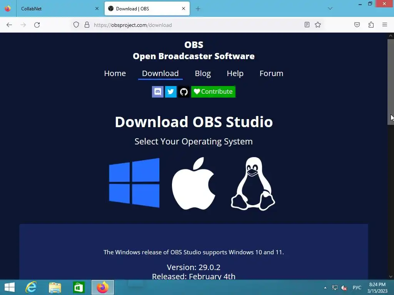This screenshot has height=295, width=394.
Task: Open the Windows Start button
Action: [10, 287]
